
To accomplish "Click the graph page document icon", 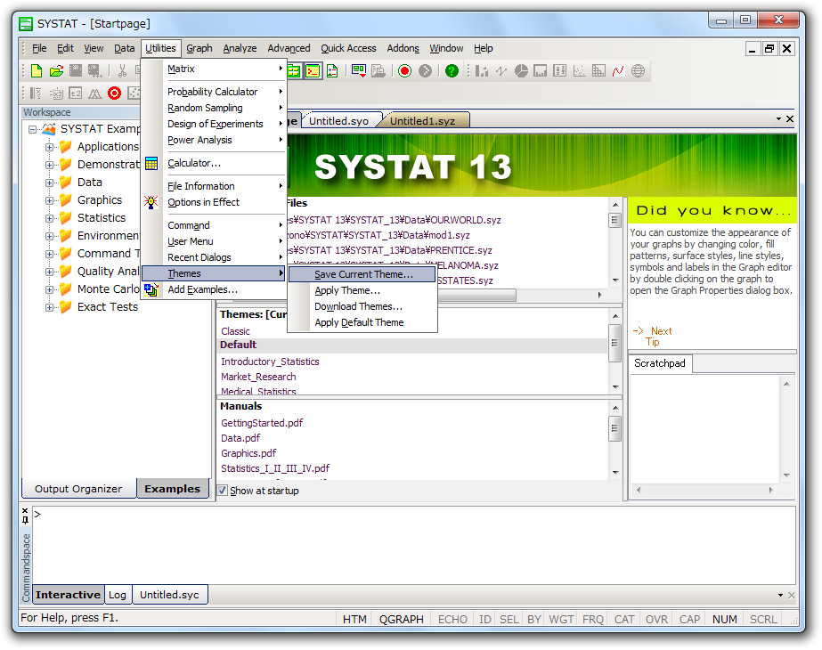I will point(332,70).
